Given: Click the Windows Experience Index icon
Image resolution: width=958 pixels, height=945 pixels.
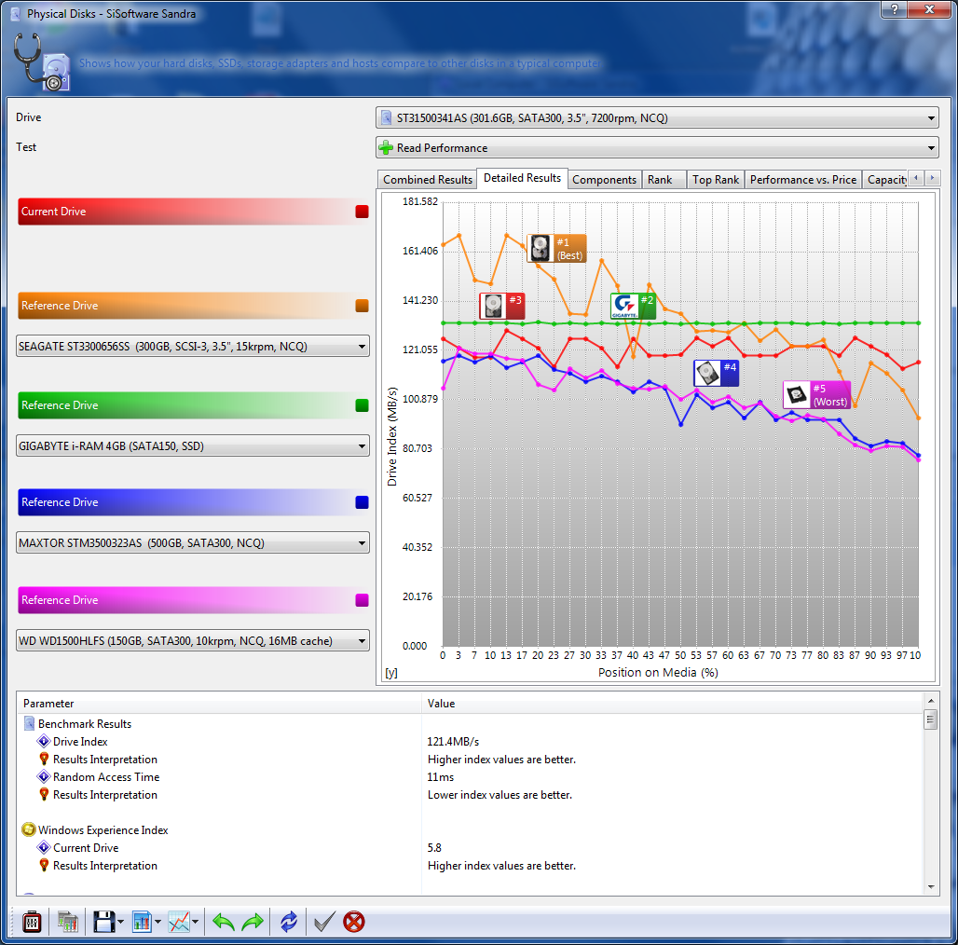Looking at the screenshot, I should 29,829.
